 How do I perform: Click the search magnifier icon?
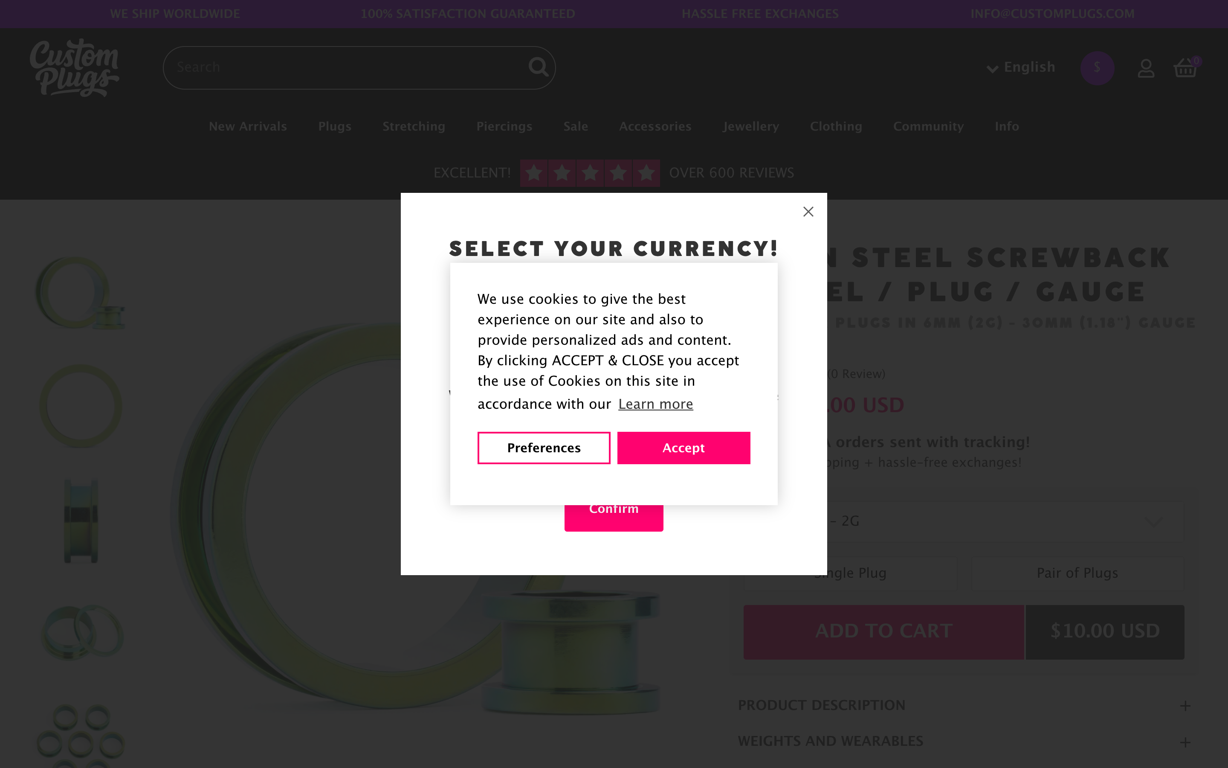538,67
